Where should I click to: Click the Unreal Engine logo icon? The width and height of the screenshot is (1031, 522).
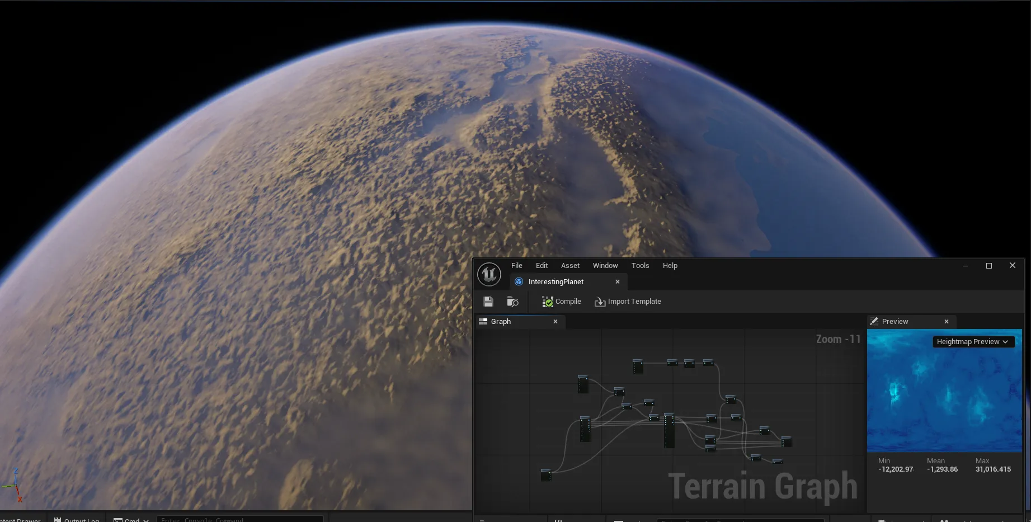coord(489,275)
